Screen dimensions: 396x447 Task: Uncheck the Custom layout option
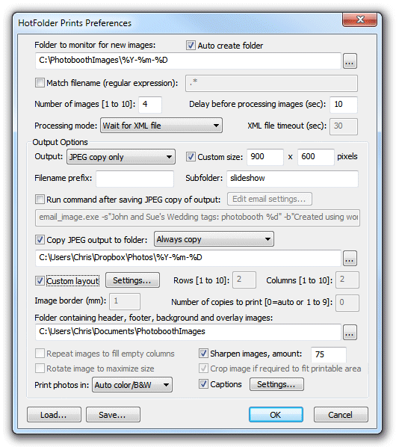(x=40, y=281)
